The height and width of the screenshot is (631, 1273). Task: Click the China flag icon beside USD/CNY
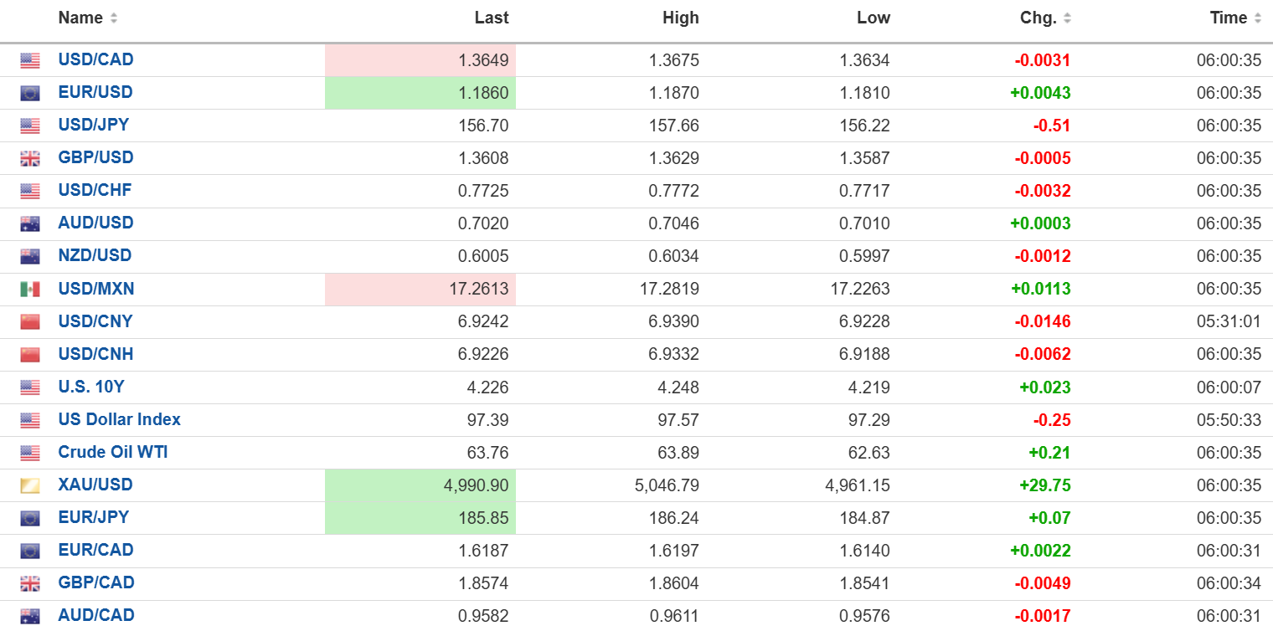click(x=30, y=322)
